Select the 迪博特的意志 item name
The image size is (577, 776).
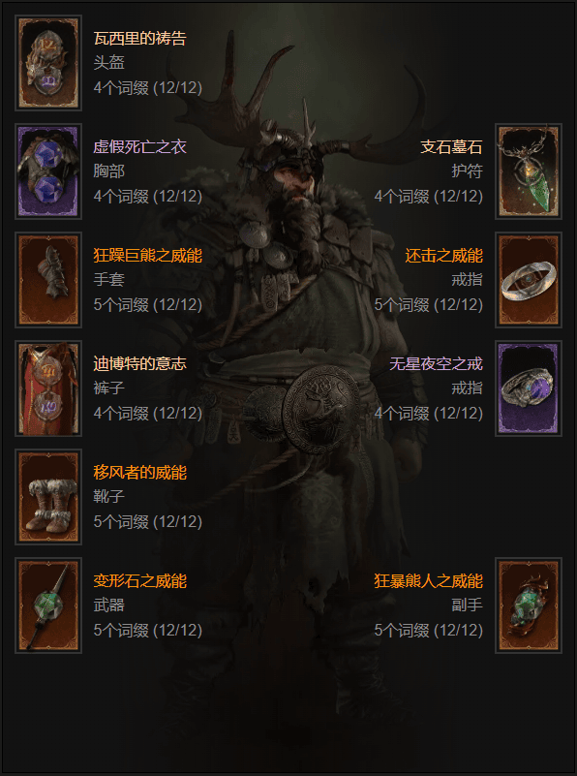(140, 363)
